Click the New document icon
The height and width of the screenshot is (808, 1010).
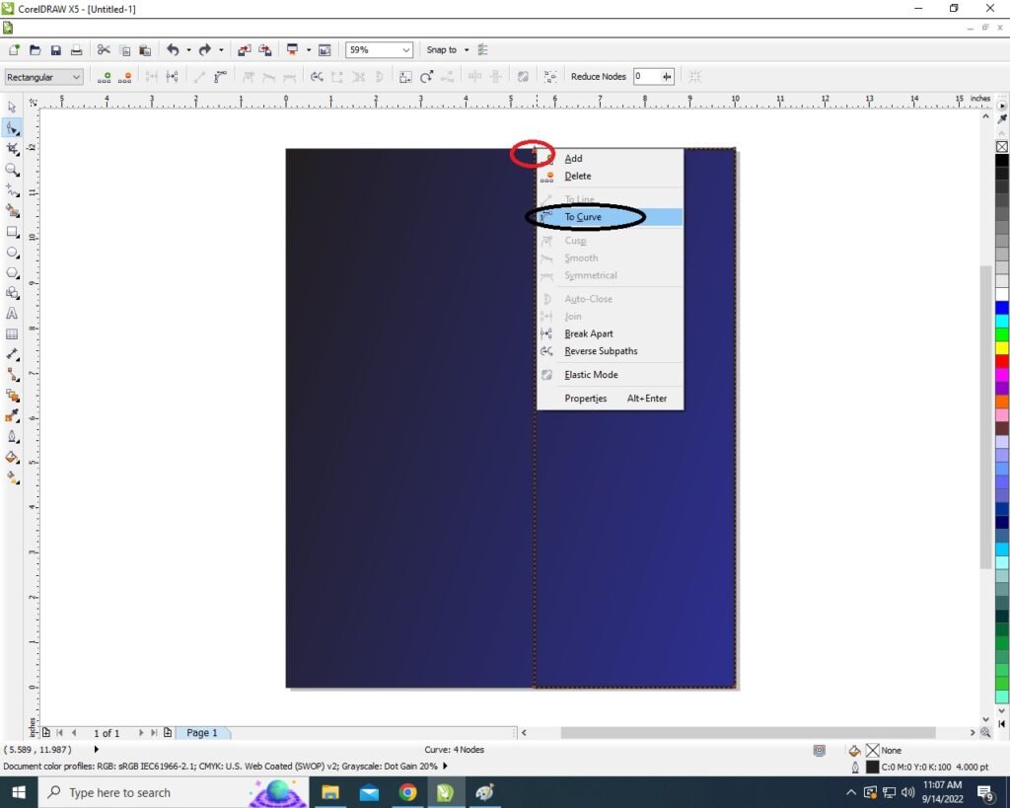(x=14, y=49)
